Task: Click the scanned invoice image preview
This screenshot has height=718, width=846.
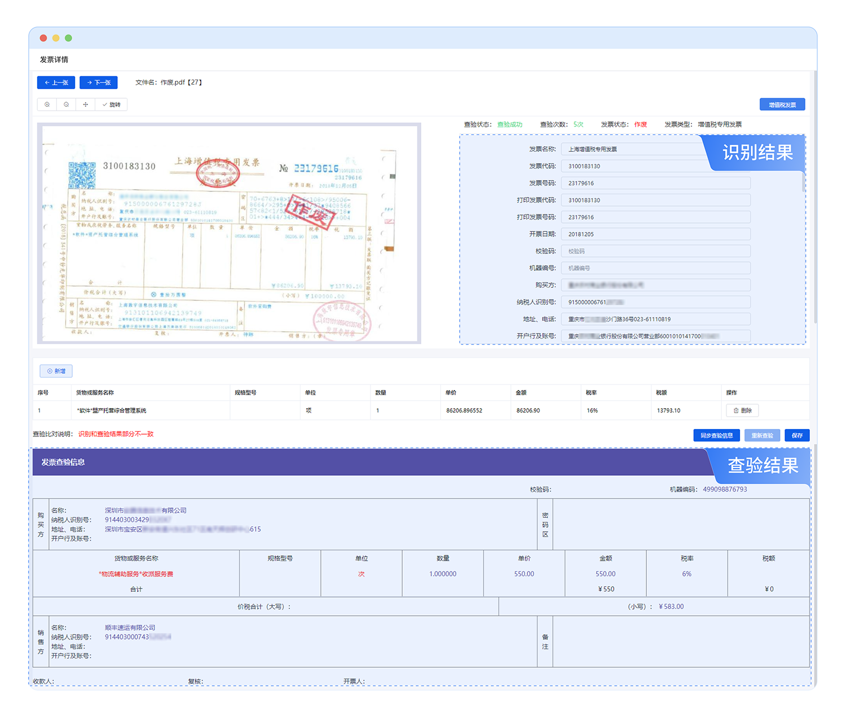Action: pos(229,233)
